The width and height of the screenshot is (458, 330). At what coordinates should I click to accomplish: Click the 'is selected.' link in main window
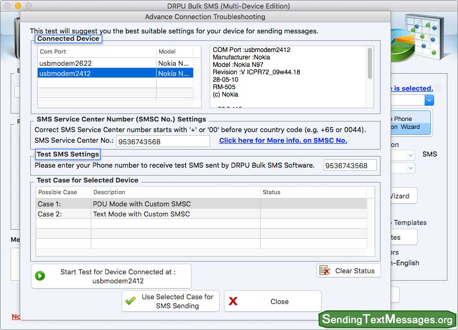(x=413, y=89)
